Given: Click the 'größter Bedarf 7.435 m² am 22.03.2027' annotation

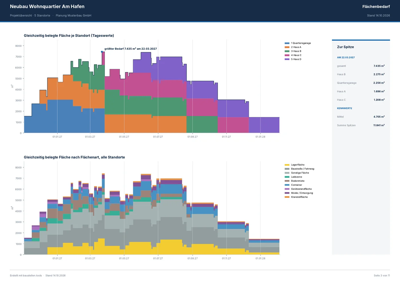Looking at the screenshot, I should coord(131,49).
